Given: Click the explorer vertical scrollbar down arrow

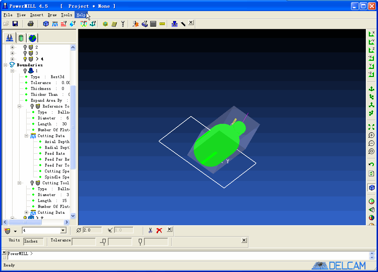Looking at the screenshot, I should [x=73, y=216].
